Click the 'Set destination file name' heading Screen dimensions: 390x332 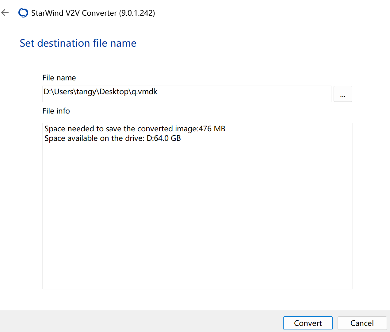point(78,43)
